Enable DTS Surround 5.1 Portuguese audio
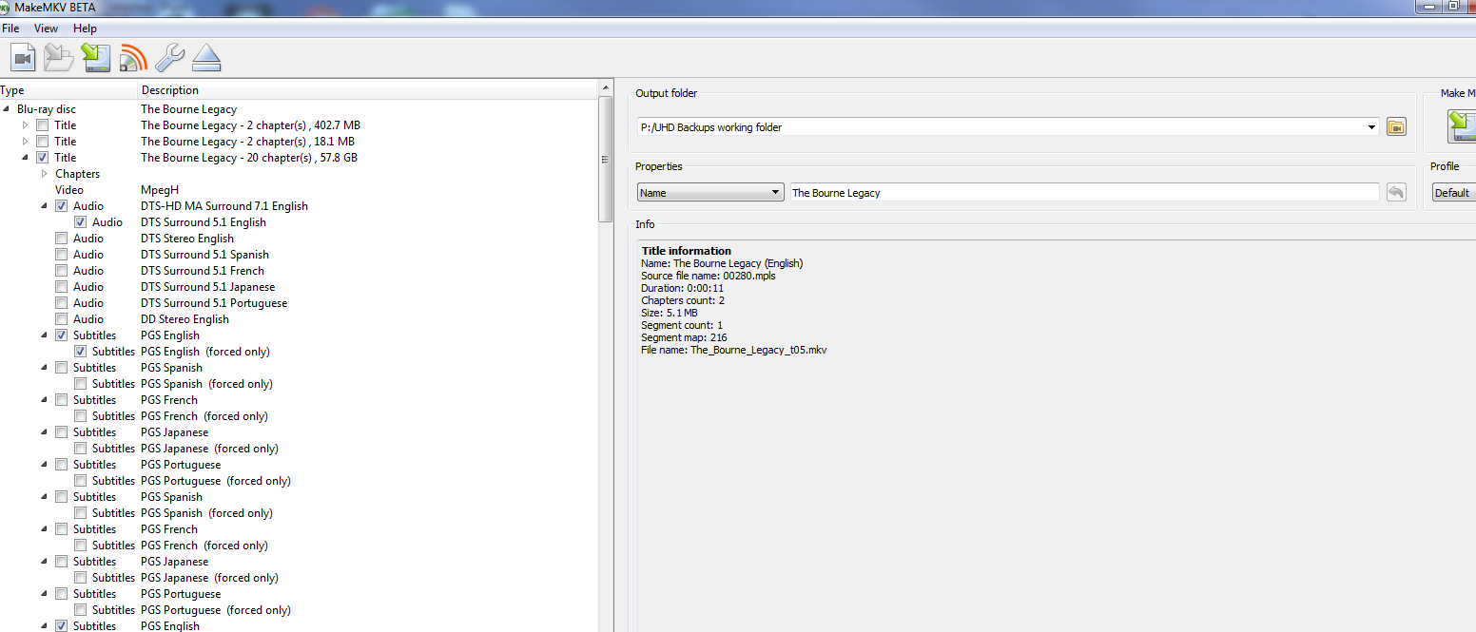The image size is (1476, 632). [62, 303]
